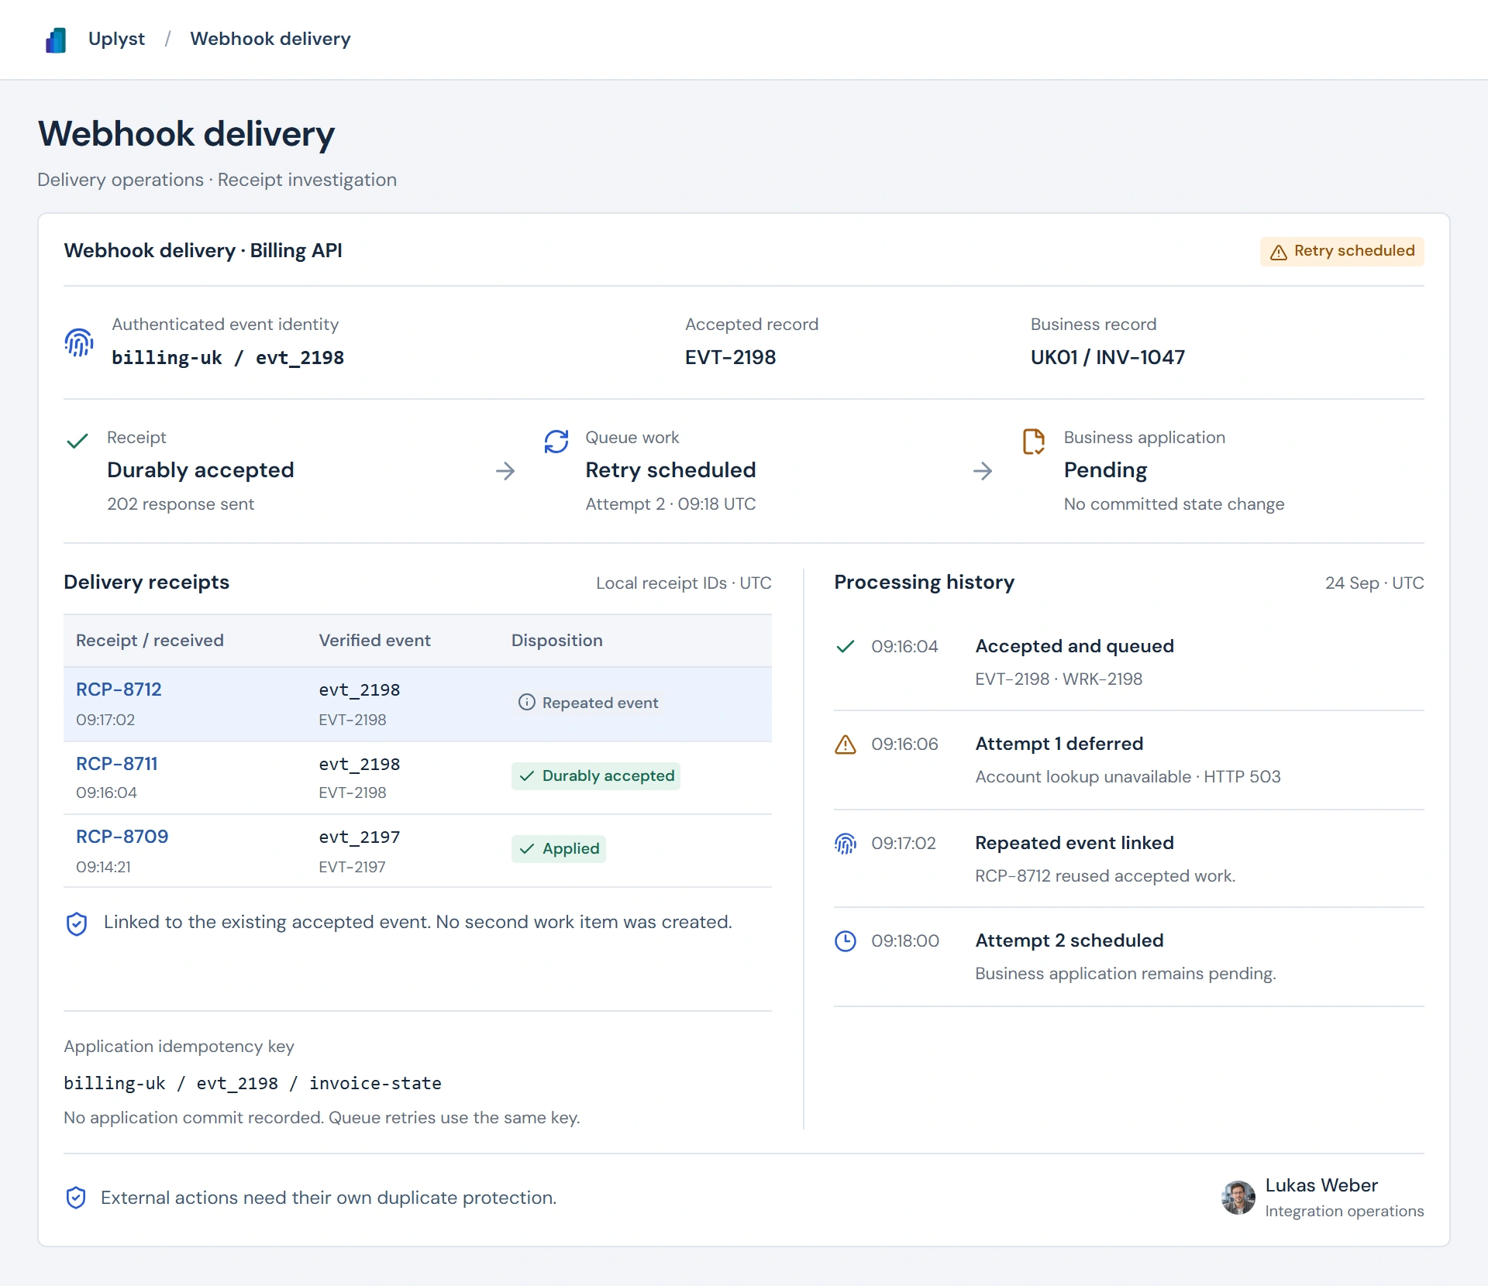Click the clock icon for Attempt 2 scheduled
Image resolution: width=1488 pixels, height=1286 pixels.
846,940
